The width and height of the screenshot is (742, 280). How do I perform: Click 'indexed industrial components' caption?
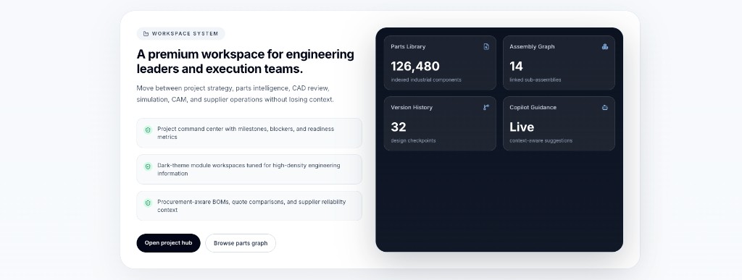tap(426, 80)
